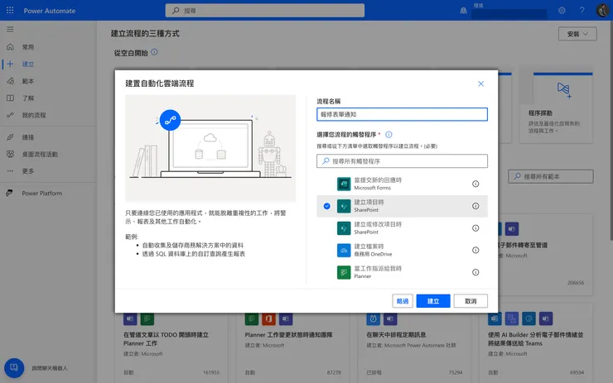Screen dimensions: 613x383
Task: Show info for the 建立或修改項目時 trigger
Action: pos(475,228)
